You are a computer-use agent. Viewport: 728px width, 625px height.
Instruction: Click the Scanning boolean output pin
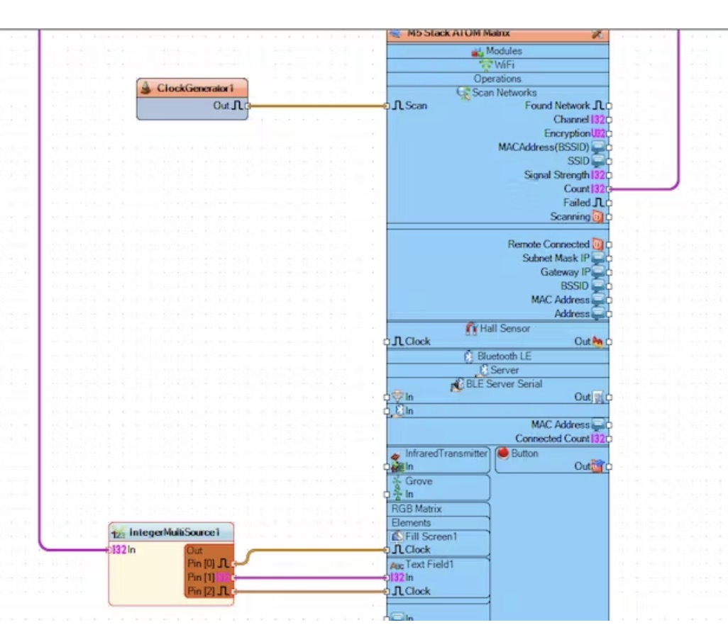[x=609, y=217]
